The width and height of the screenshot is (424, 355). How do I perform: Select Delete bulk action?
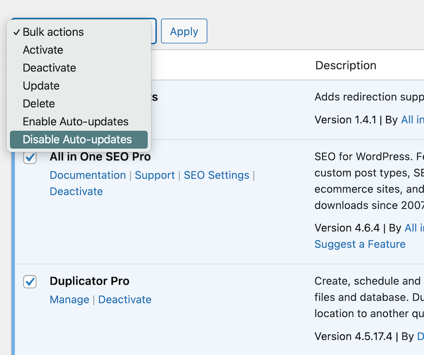coord(79,104)
